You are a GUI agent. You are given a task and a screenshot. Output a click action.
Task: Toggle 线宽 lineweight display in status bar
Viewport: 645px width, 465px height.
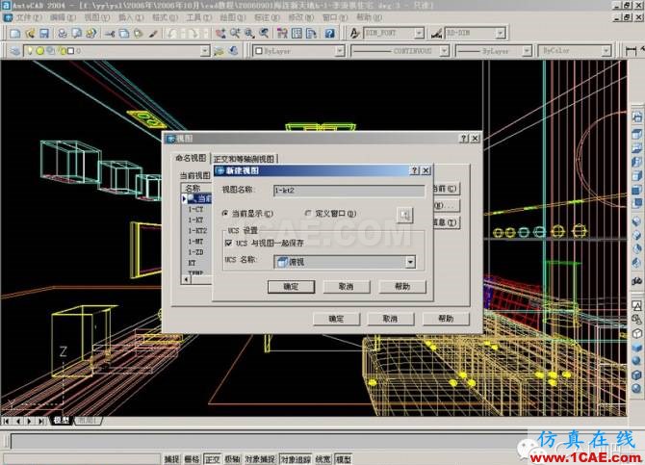pyautogui.click(x=322, y=459)
